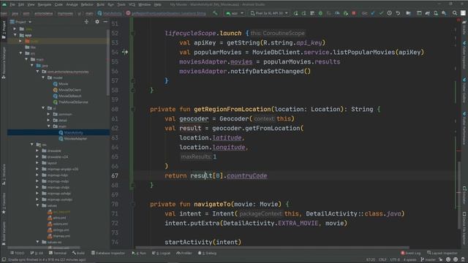468x263 pixels.
Task: Click the VCS history clock icon
Action: [x=390, y=13]
